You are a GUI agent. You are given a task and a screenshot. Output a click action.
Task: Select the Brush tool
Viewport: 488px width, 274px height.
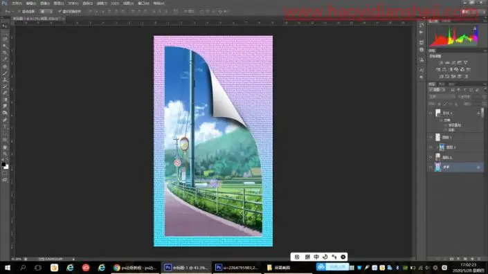point(5,73)
